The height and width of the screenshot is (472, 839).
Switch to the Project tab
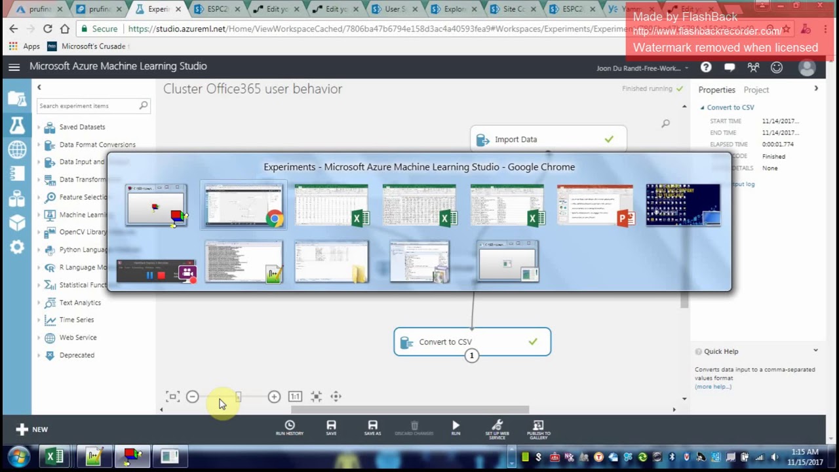click(x=756, y=90)
